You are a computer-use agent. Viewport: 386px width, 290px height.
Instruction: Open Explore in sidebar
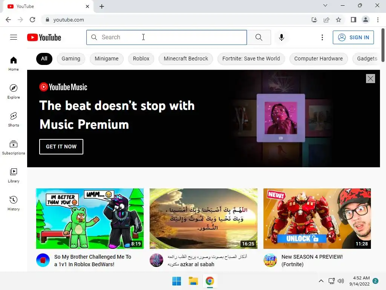(x=14, y=92)
